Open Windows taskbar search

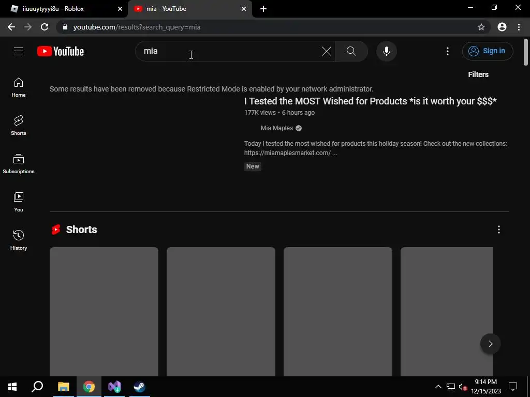[x=37, y=387]
